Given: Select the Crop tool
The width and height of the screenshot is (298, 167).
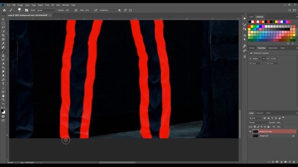Looking at the screenshot, I should (x=3, y=35).
